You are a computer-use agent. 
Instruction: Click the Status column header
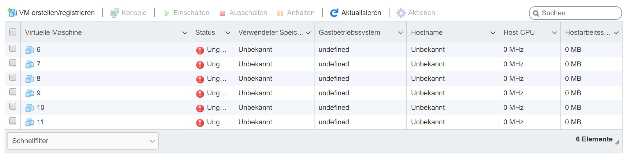point(205,32)
